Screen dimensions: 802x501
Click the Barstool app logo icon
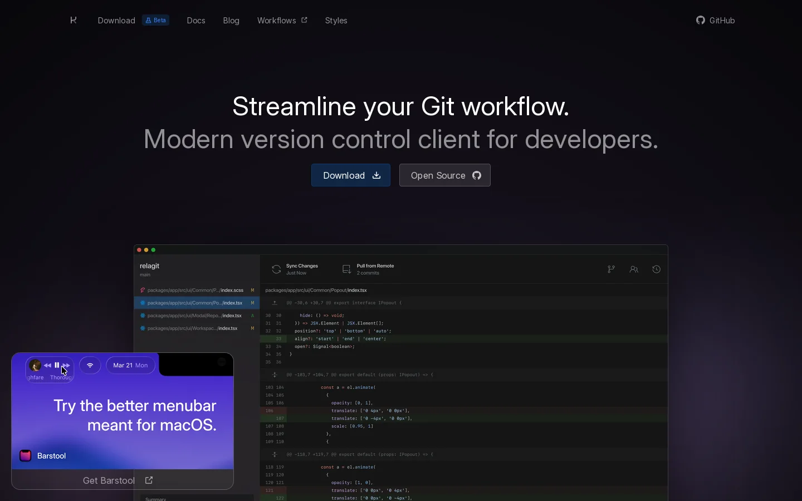[x=26, y=455]
